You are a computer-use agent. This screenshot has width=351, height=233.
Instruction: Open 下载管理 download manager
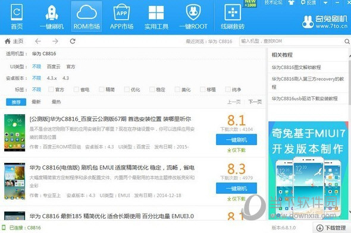point(331,228)
